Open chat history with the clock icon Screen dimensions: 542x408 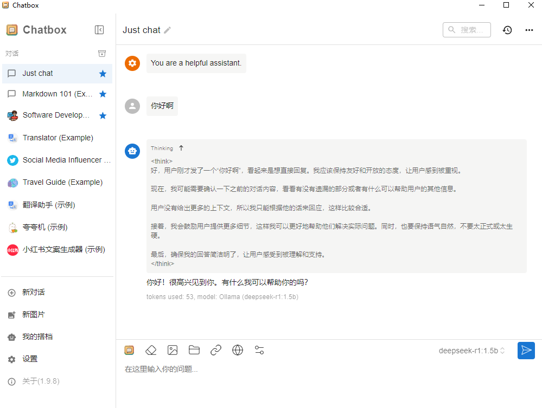click(x=507, y=30)
